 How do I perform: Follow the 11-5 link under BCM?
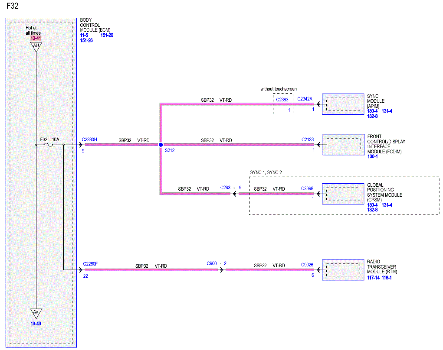coord(84,35)
